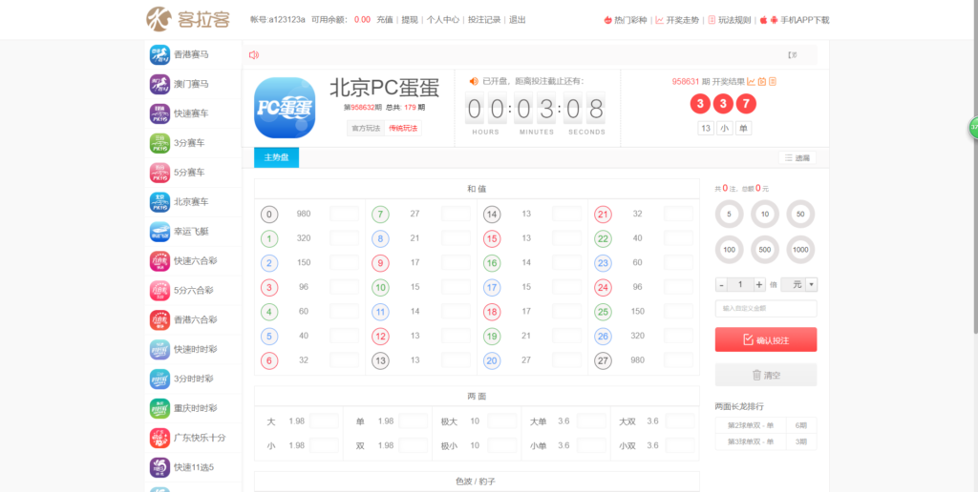Choose the 100 betting chip
978x492 pixels.
[730, 248]
